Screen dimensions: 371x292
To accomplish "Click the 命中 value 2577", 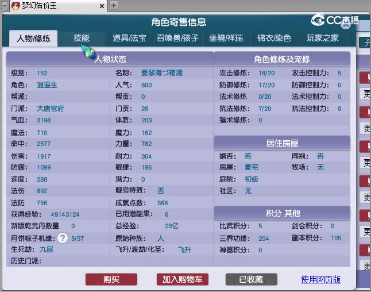I will pyautogui.click(x=44, y=144).
